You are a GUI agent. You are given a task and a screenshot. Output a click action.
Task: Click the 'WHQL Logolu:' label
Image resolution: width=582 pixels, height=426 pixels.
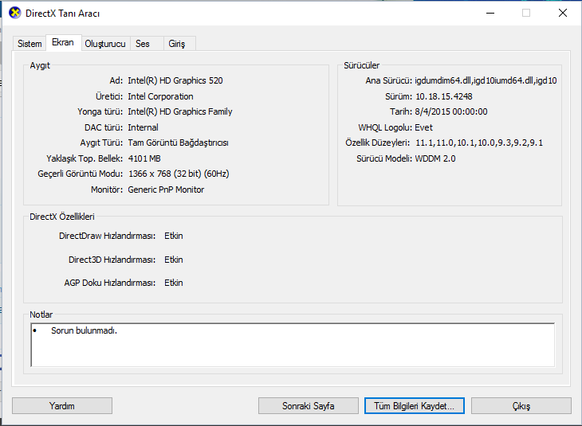coord(385,127)
